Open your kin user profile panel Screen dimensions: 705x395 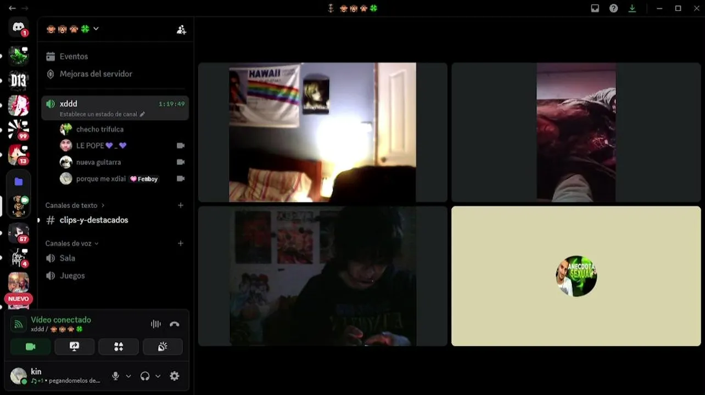click(57, 376)
